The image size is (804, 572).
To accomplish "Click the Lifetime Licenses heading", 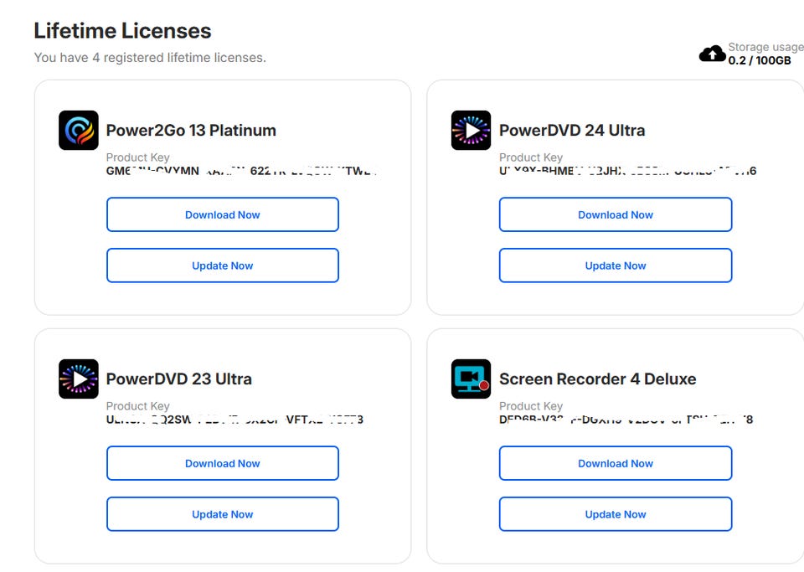I will click(122, 31).
